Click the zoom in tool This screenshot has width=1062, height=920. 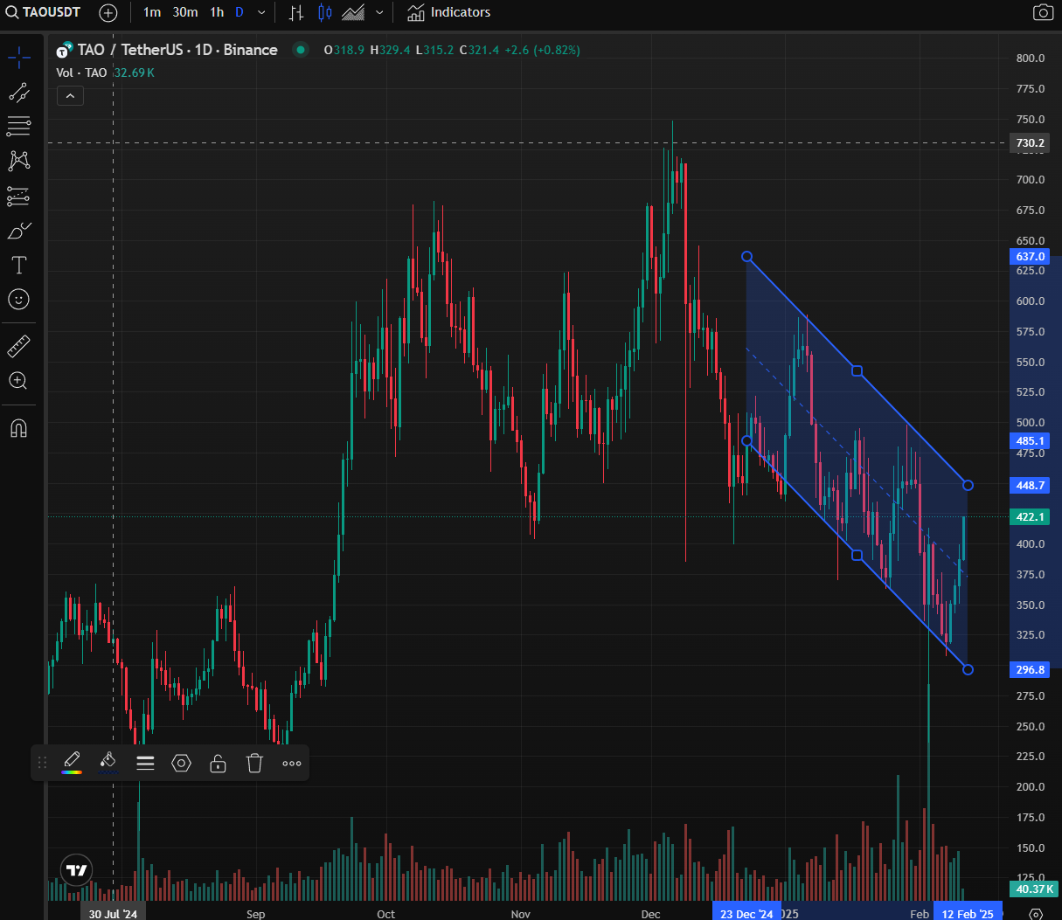[18, 381]
